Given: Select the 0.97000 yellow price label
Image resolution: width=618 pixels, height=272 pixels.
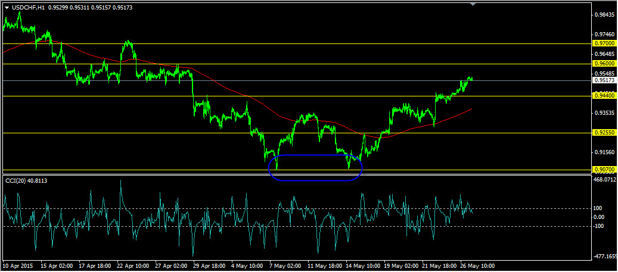Looking at the screenshot, I should tap(604, 43).
